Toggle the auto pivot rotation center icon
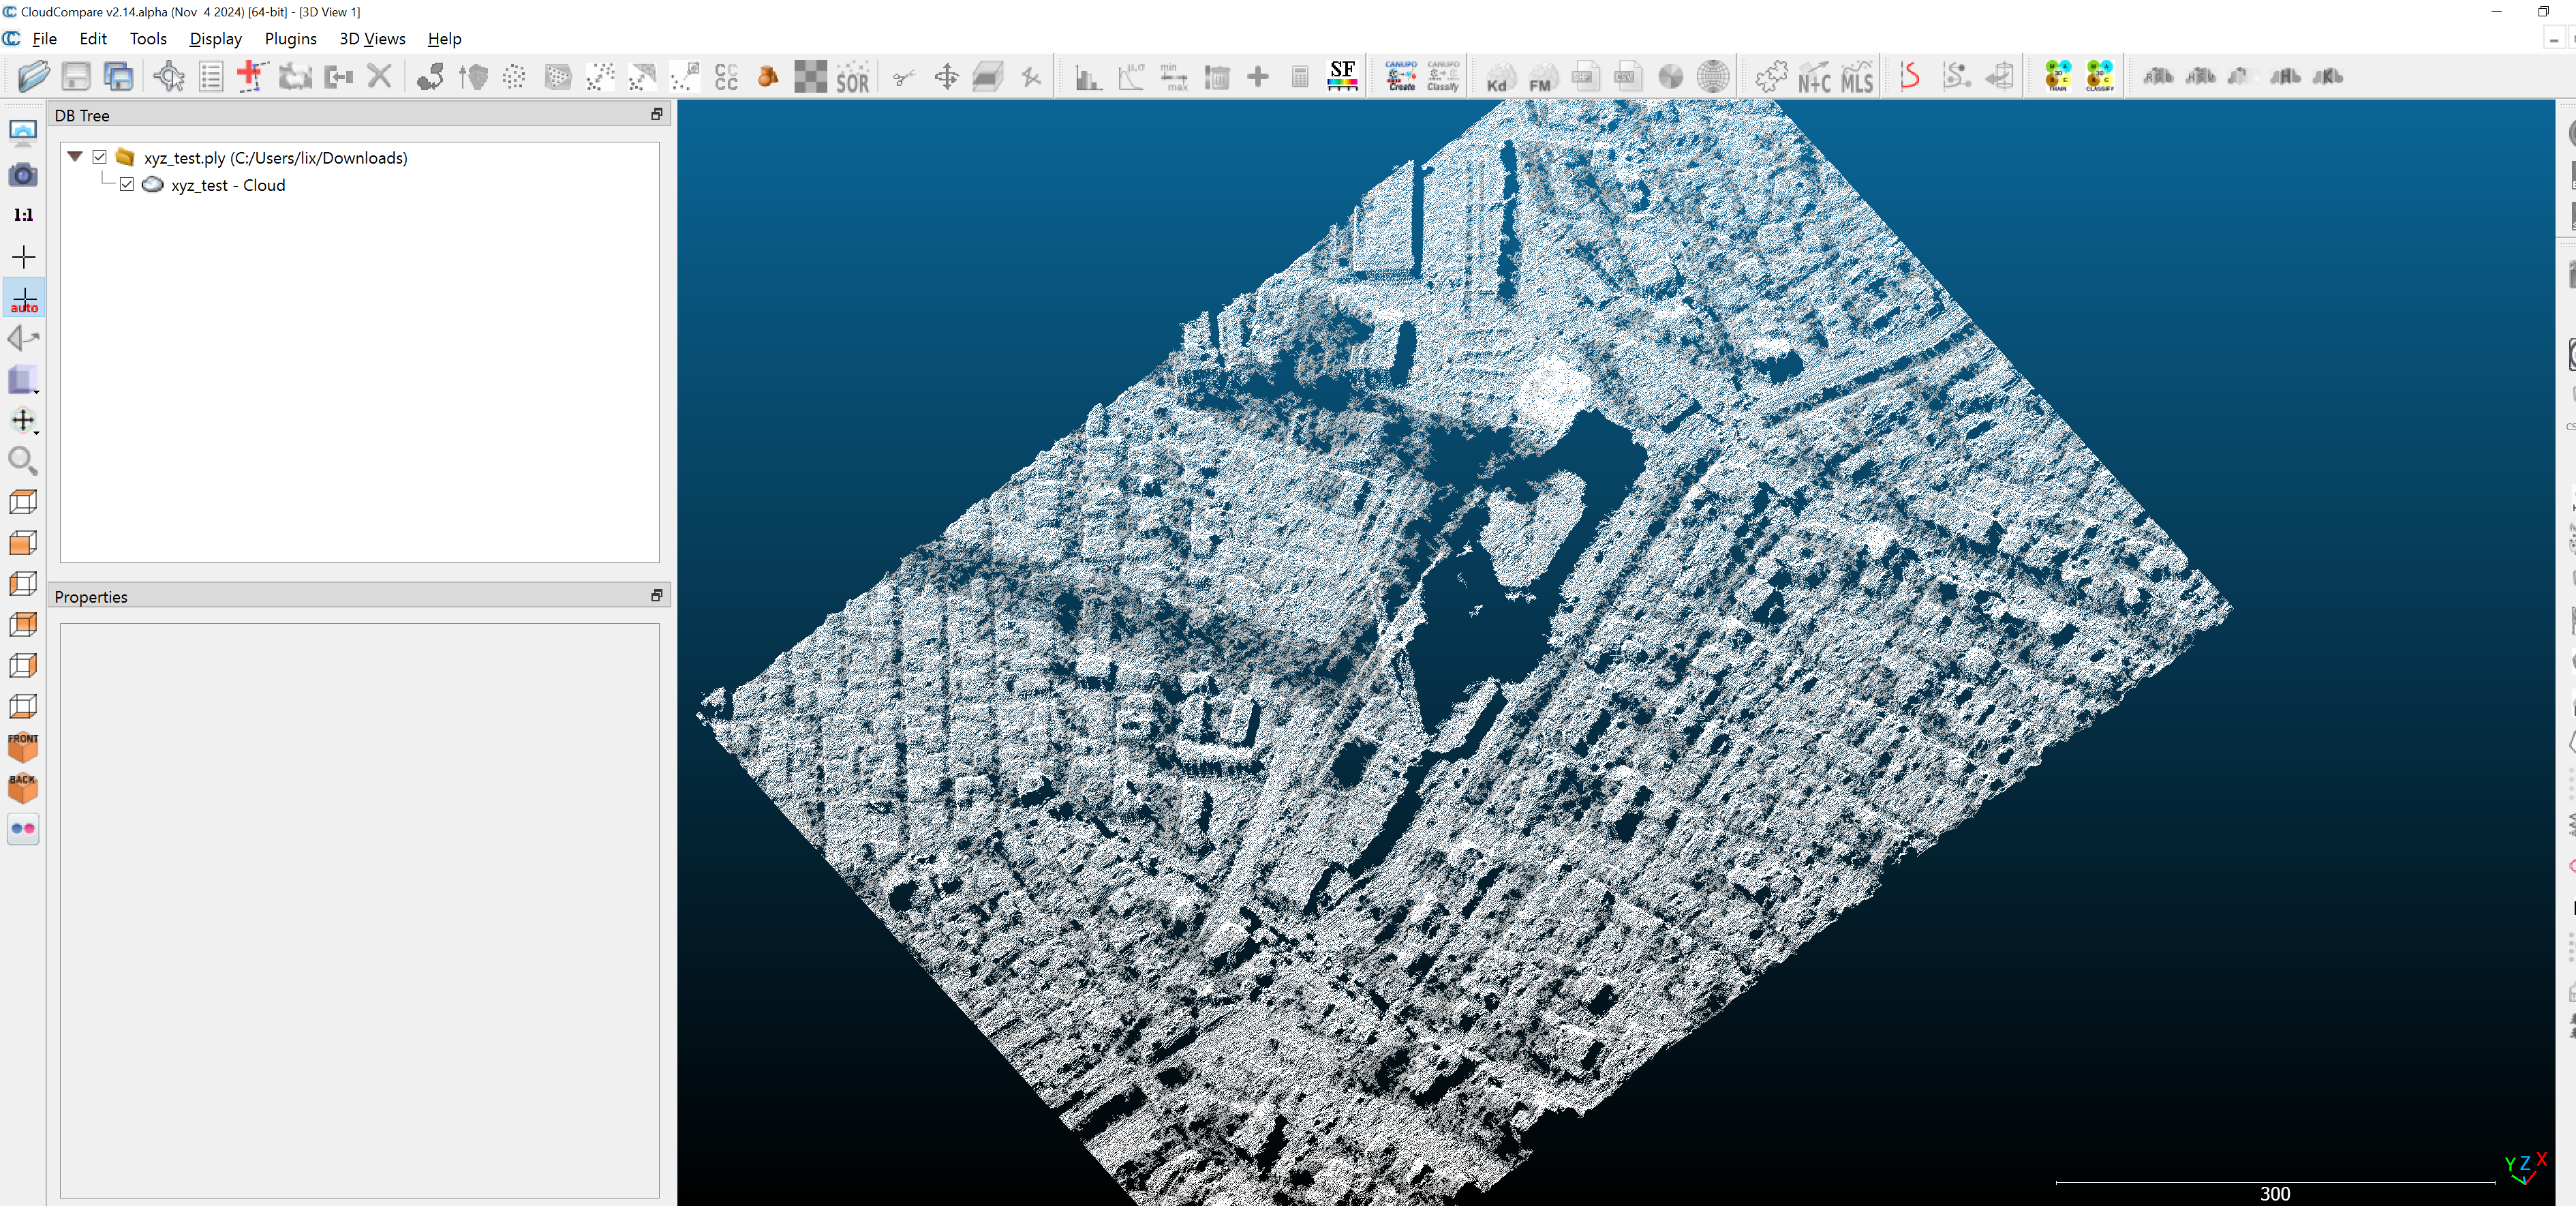 (x=23, y=298)
